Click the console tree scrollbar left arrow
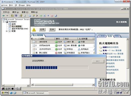 click(3, 85)
